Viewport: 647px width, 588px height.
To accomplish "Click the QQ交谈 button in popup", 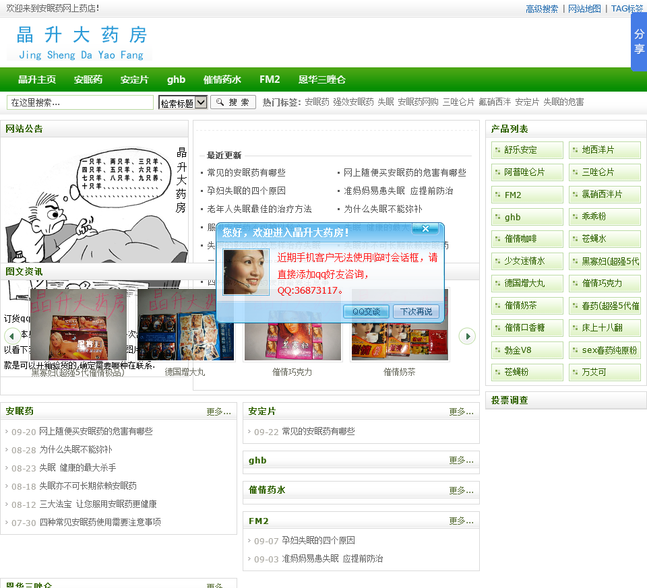I will (366, 311).
